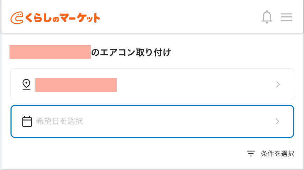Image resolution: width=304 pixels, height=170 pixels.
Task: Click the filter lines icon
Action: pyautogui.click(x=251, y=154)
